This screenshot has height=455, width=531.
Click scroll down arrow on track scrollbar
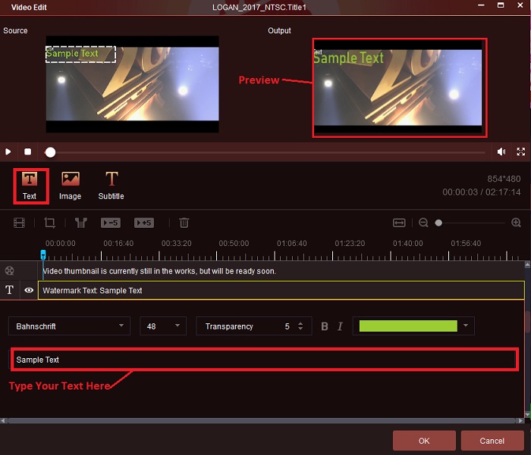527,414
